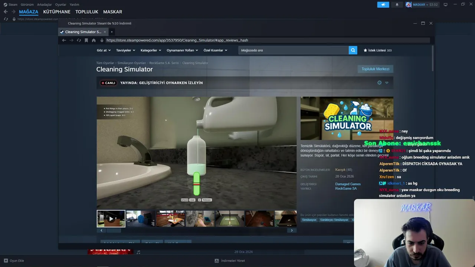Select the blue chair screenshot thumbnail
The width and height of the screenshot is (475, 267).
point(140,219)
